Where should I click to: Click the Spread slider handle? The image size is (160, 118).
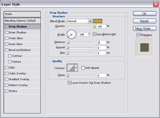click(x=67, y=48)
